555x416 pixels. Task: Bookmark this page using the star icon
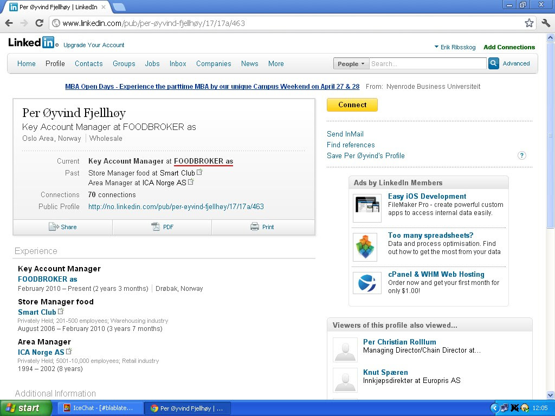pos(529,23)
